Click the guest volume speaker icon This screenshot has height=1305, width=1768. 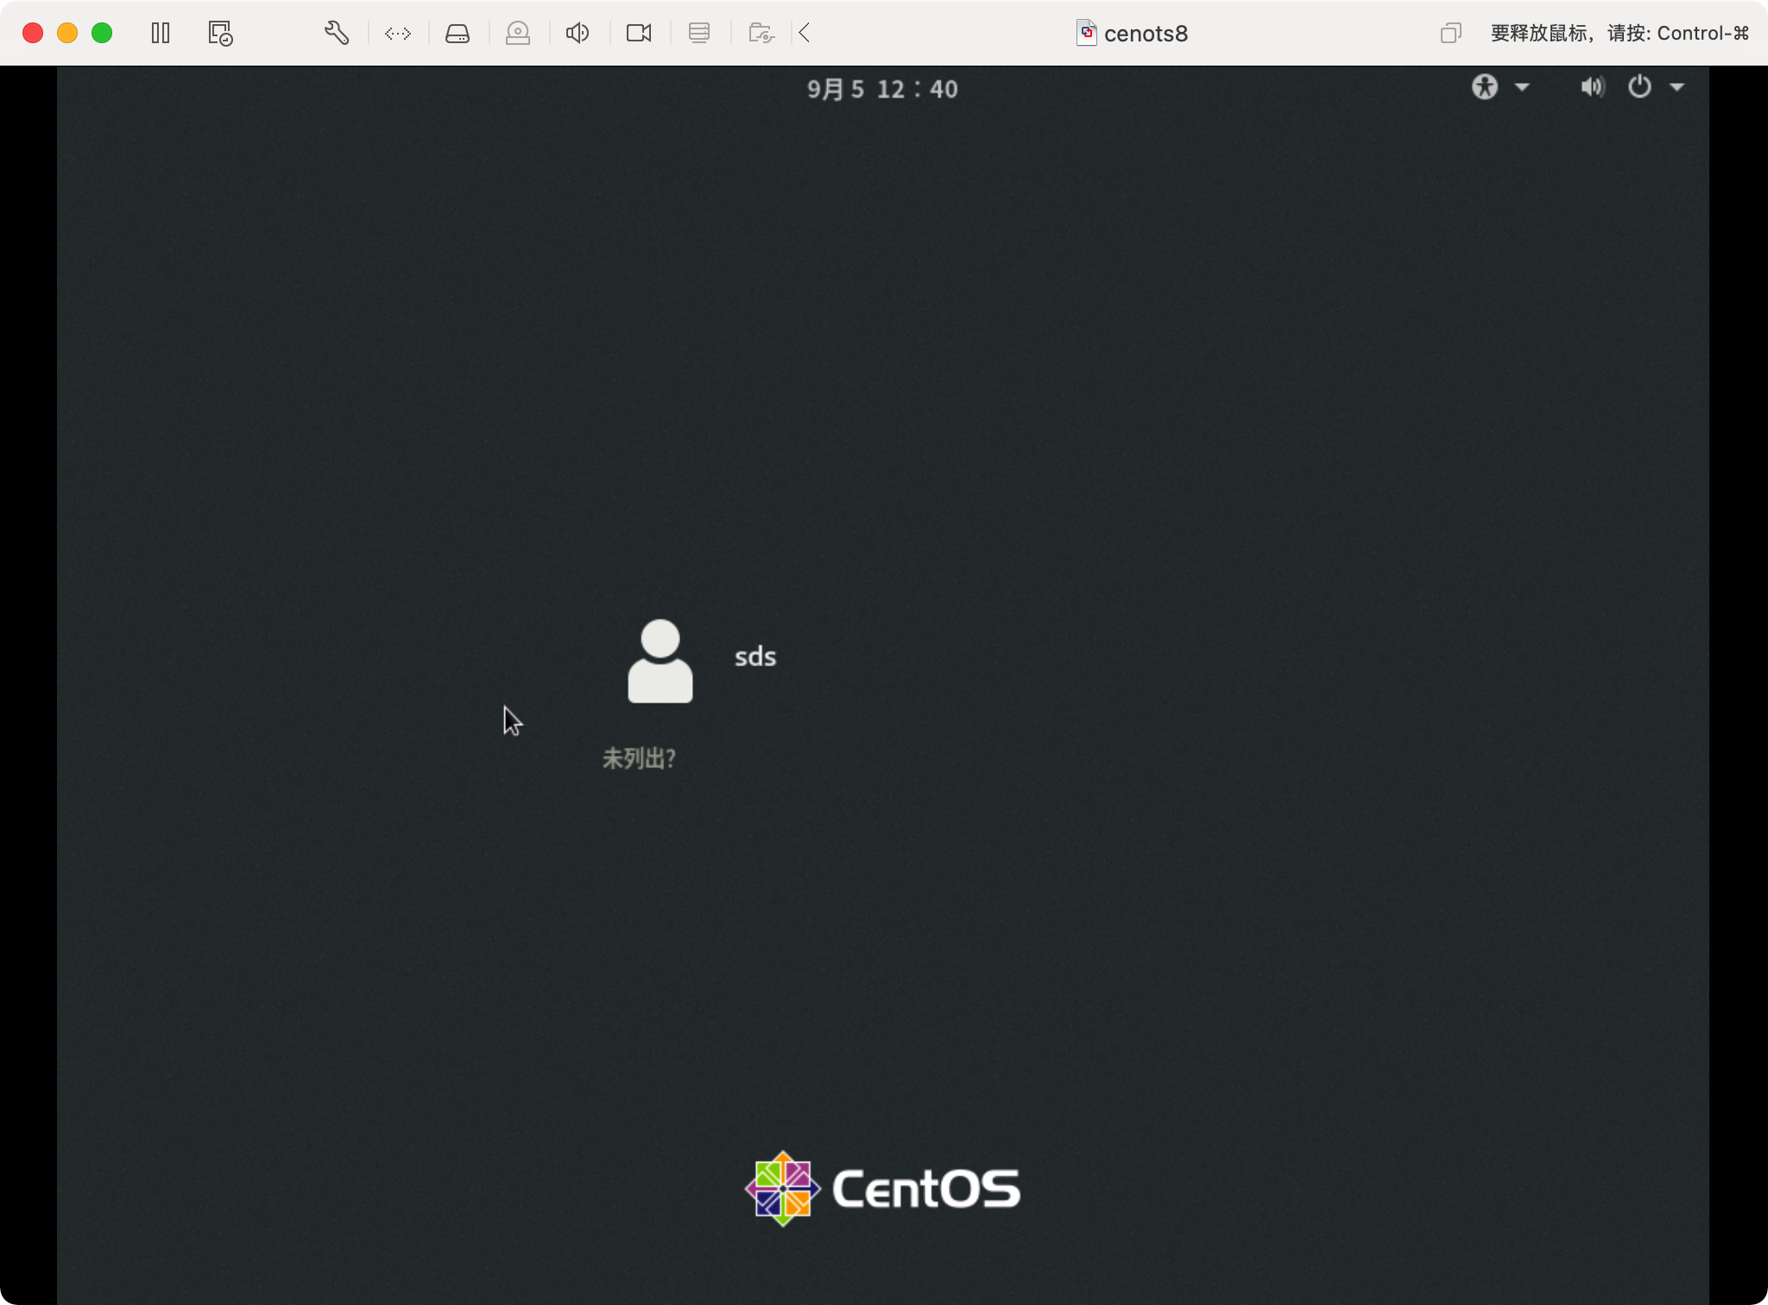click(x=1592, y=87)
